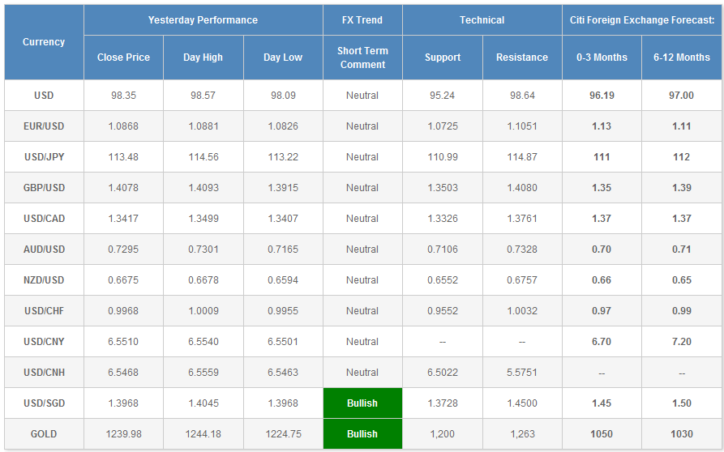Image resolution: width=724 pixels, height=452 pixels.
Task: Click the USD/JPY currency label
Action: tap(44, 157)
